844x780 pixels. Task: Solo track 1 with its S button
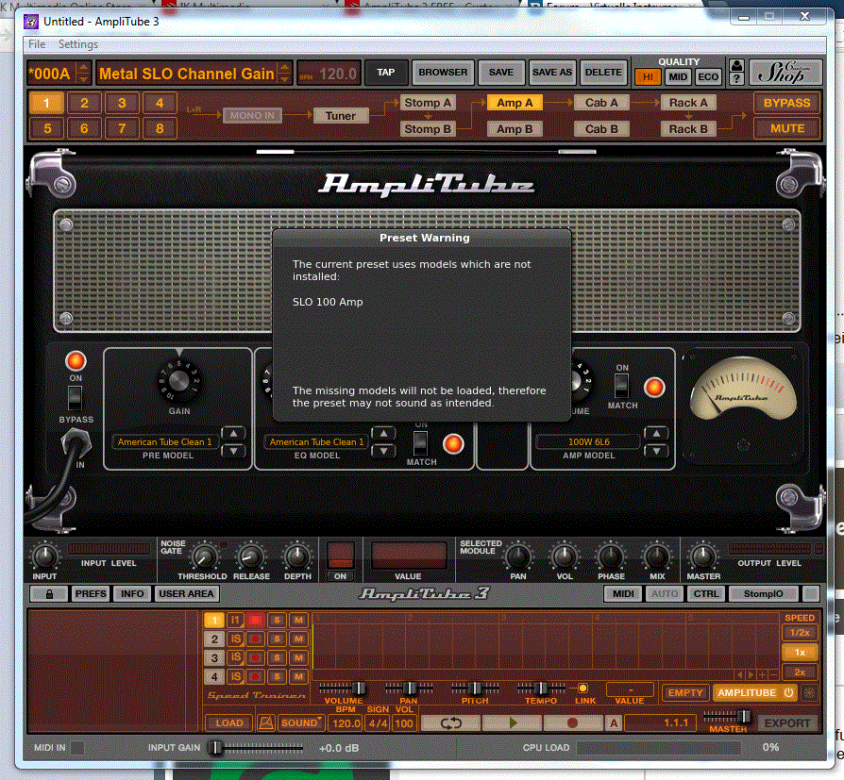tap(277, 621)
